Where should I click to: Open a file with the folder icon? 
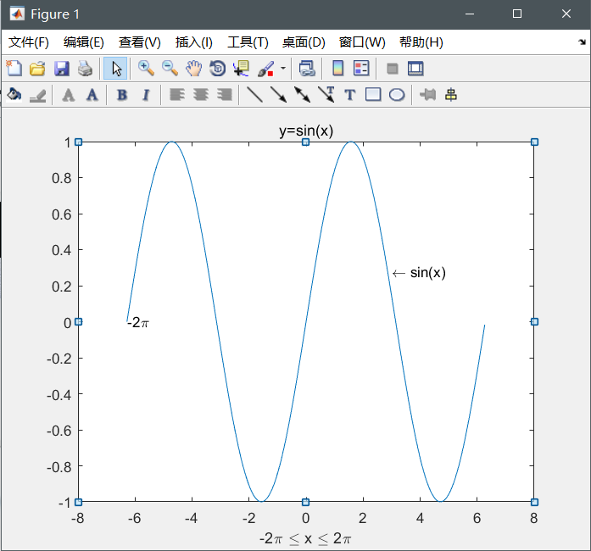click(x=37, y=69)
